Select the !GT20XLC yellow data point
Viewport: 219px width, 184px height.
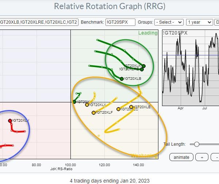point(118,109)
